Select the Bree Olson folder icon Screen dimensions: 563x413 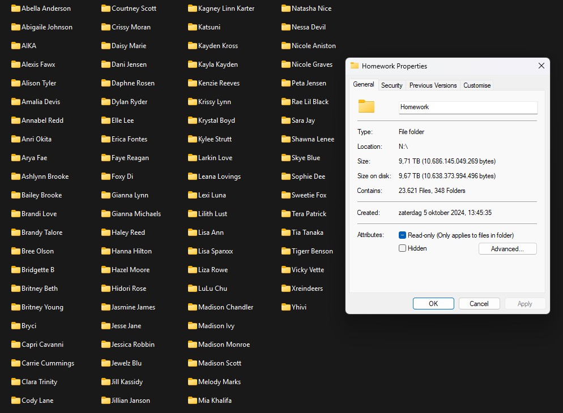coord(16,251)
